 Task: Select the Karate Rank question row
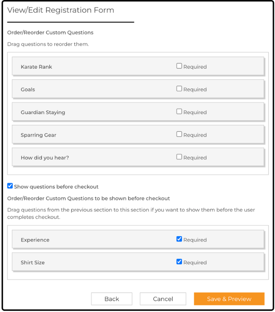click(x=138, y=66)
